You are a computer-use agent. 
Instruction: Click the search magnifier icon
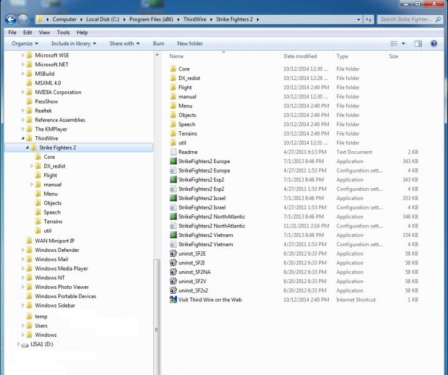click(438, 19)
